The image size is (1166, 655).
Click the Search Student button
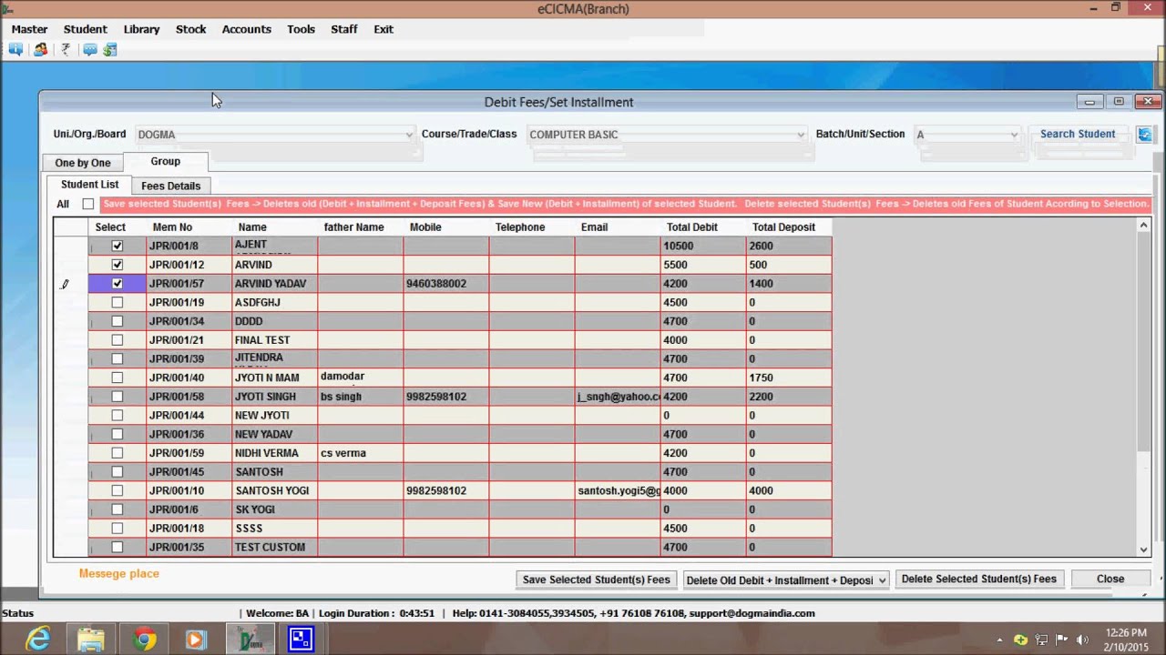[1078, 134]
